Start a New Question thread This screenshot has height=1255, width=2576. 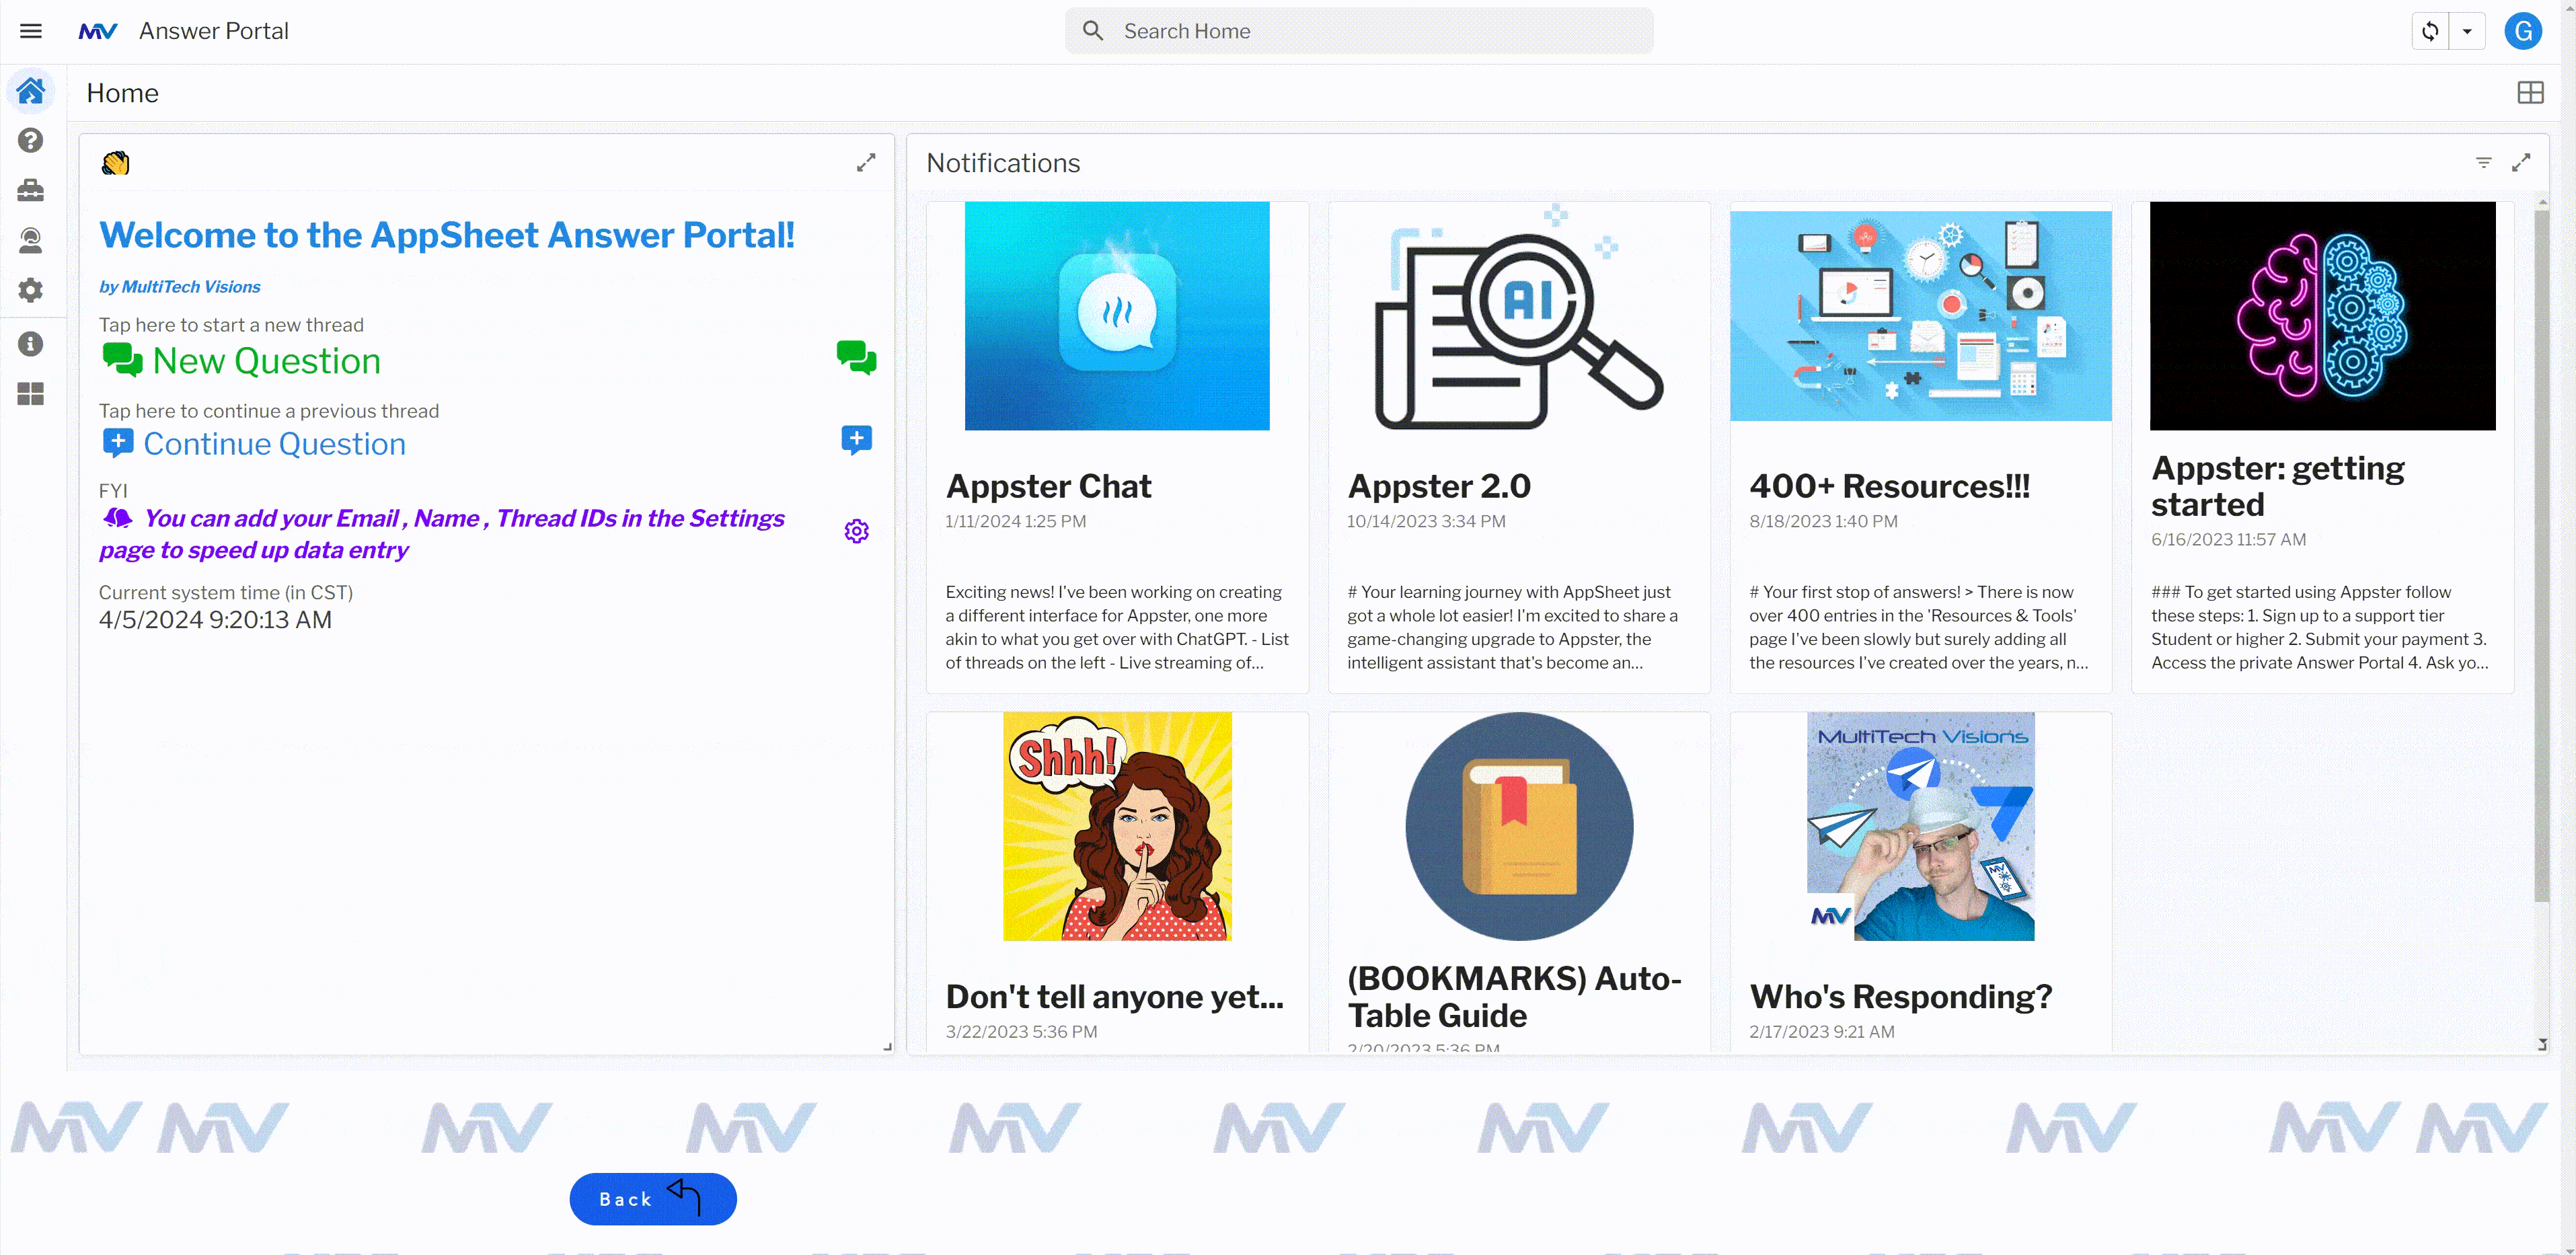[x=242, y=361]
